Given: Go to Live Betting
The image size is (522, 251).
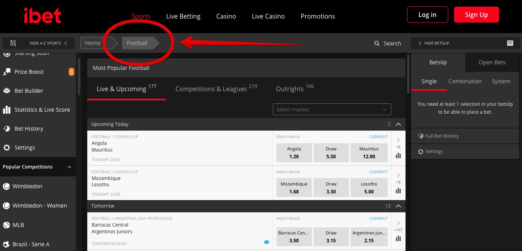Looking at the screenshot, I should [x=183, y=16].
